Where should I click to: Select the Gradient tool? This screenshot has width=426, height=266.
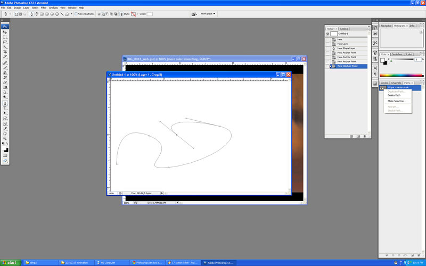(5, 87)
